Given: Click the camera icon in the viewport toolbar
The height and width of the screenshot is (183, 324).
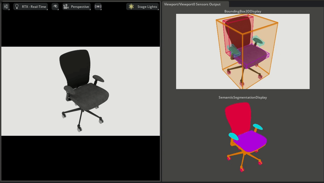Looking at the screenshot, I should point(66,7).
